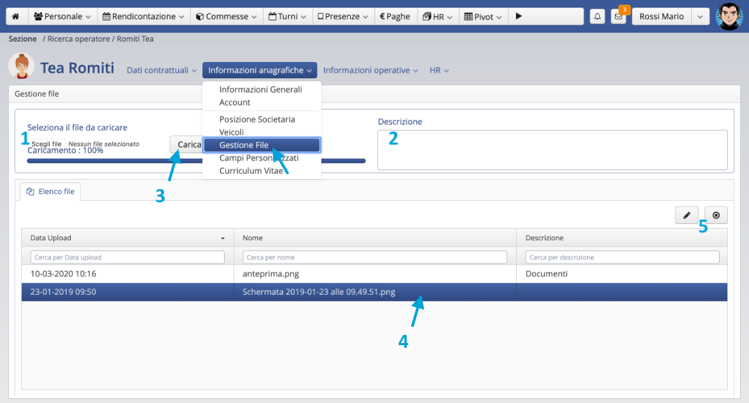Open the Dati contrattuali dropdown
Image resolution: width=749 pixels, height=403 pixels.
tap(161, 70)
